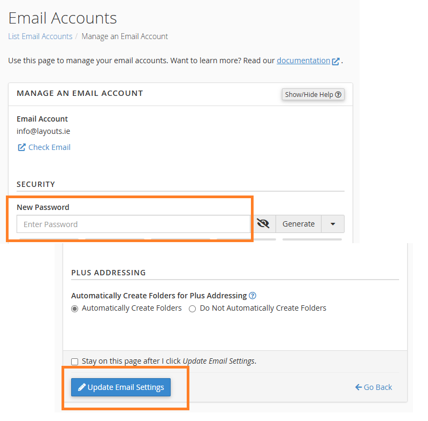Open the Plus Addressing help question-mark icon
This screenshot has width=428, height=421.
click(x=253, y=296)
